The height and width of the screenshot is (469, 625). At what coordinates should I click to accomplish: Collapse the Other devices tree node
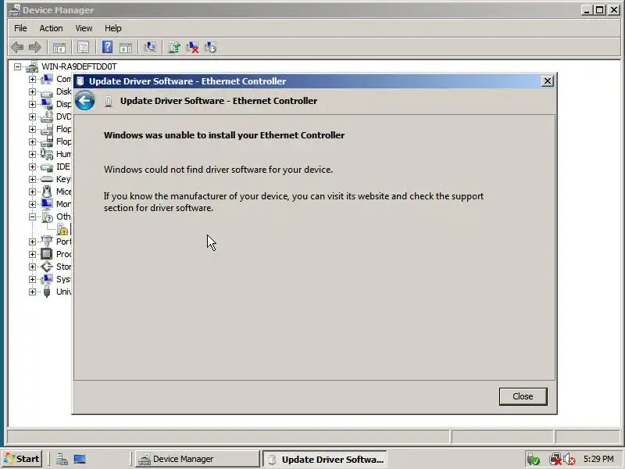point(32,217)
